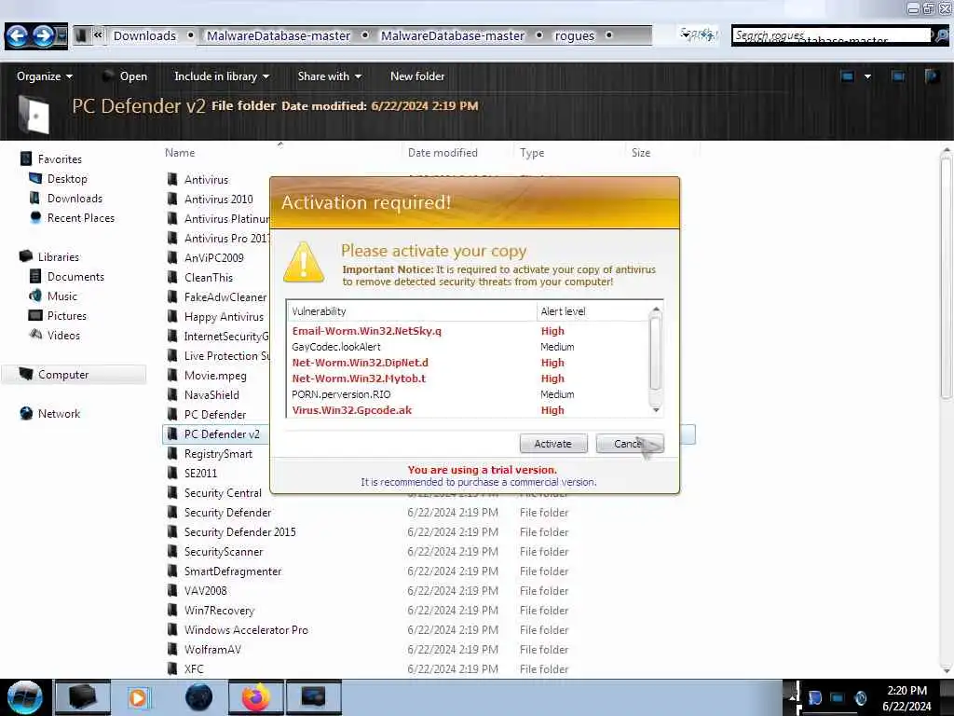
Task: Click the vulnerability list scrollbar thumb
Action: click(655, 353)
